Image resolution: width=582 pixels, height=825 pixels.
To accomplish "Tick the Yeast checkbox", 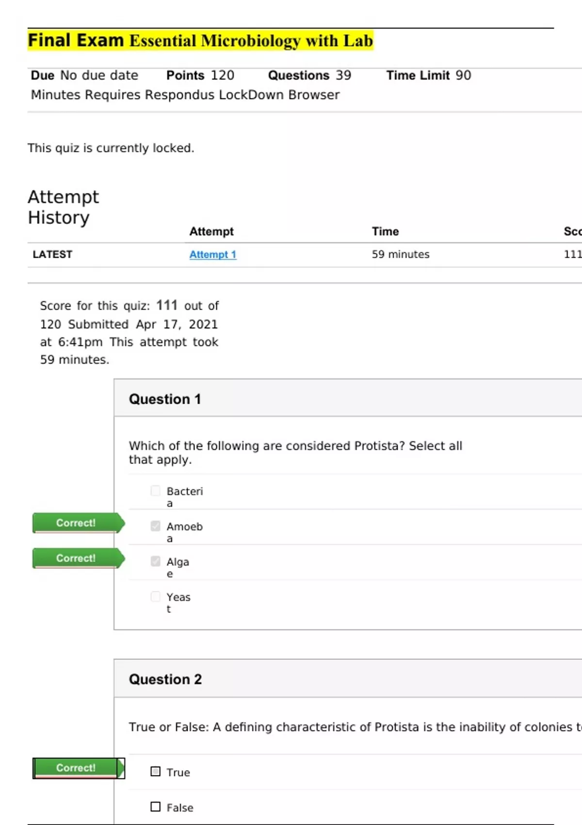I will 155,596.
